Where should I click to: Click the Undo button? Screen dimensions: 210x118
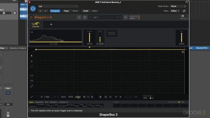[x=86, y=11]
